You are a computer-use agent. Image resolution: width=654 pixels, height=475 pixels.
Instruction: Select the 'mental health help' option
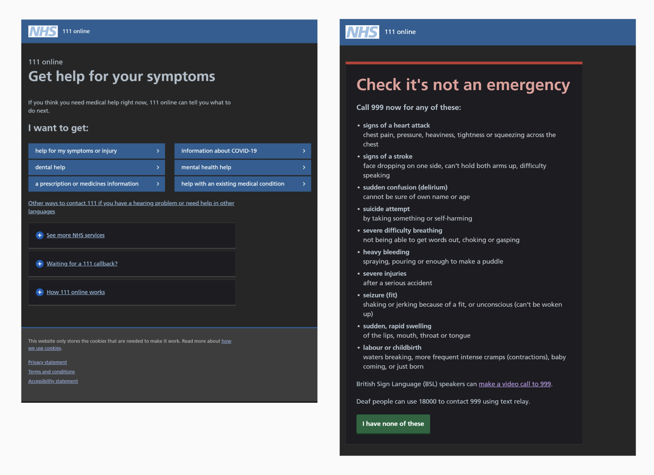[206, 167]
